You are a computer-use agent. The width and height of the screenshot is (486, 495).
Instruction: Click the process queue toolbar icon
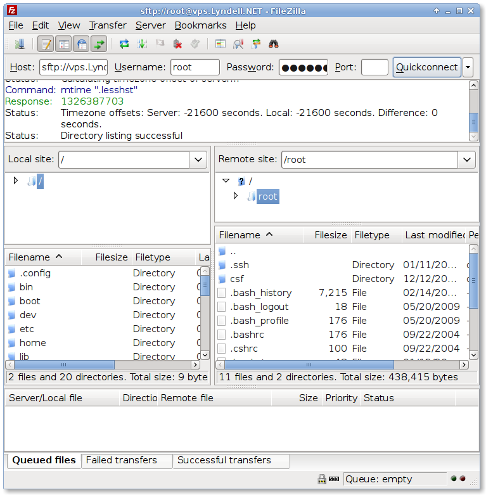pos(142,44)
